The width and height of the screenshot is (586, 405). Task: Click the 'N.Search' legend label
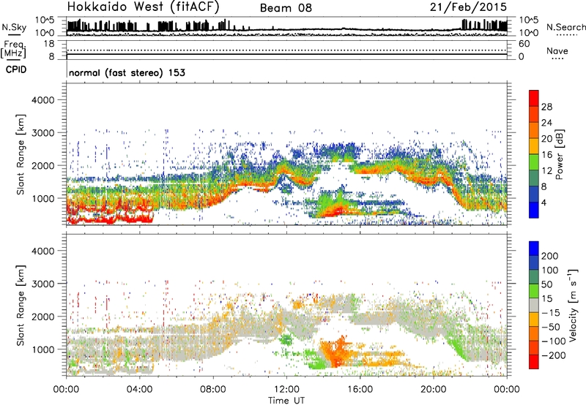pyautogui.click(x=565, y=27)
